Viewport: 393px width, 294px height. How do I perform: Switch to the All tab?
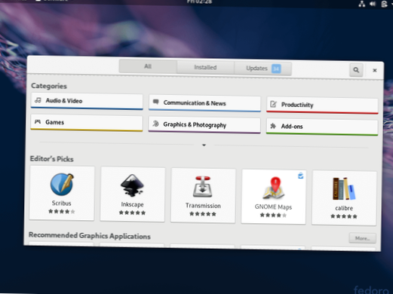point(148,66)
